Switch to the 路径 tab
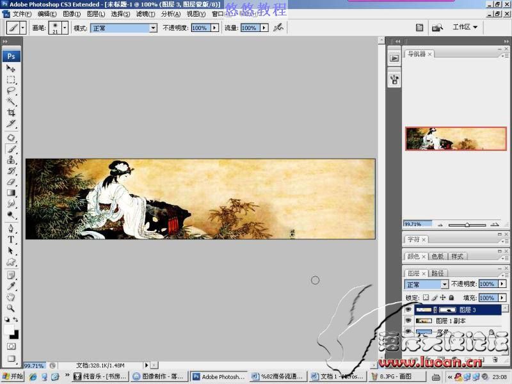This screenshot has height=384, width=512. (x=438, y=273)
